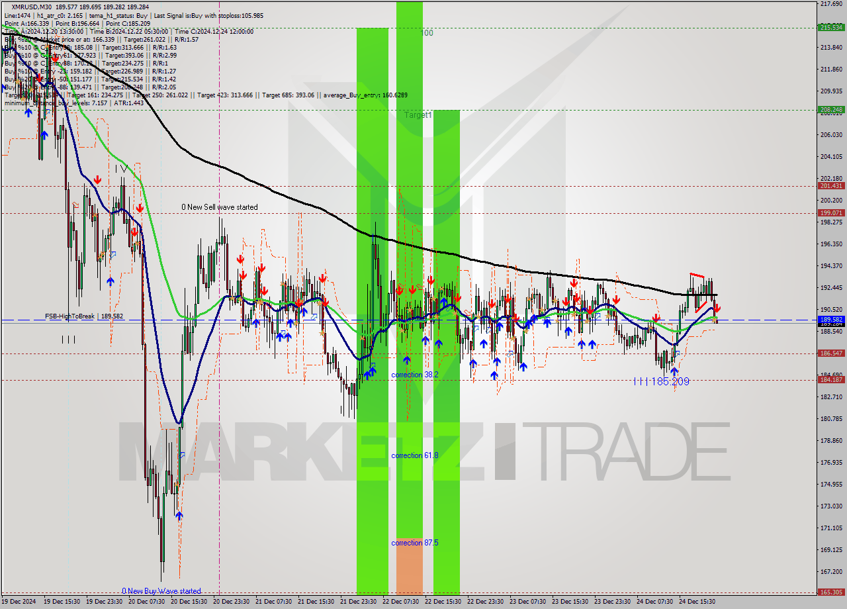Click the 'correction 87.5' label
Image resolution: width=847 pixels, height=609 pixels.
pos(415,543)
